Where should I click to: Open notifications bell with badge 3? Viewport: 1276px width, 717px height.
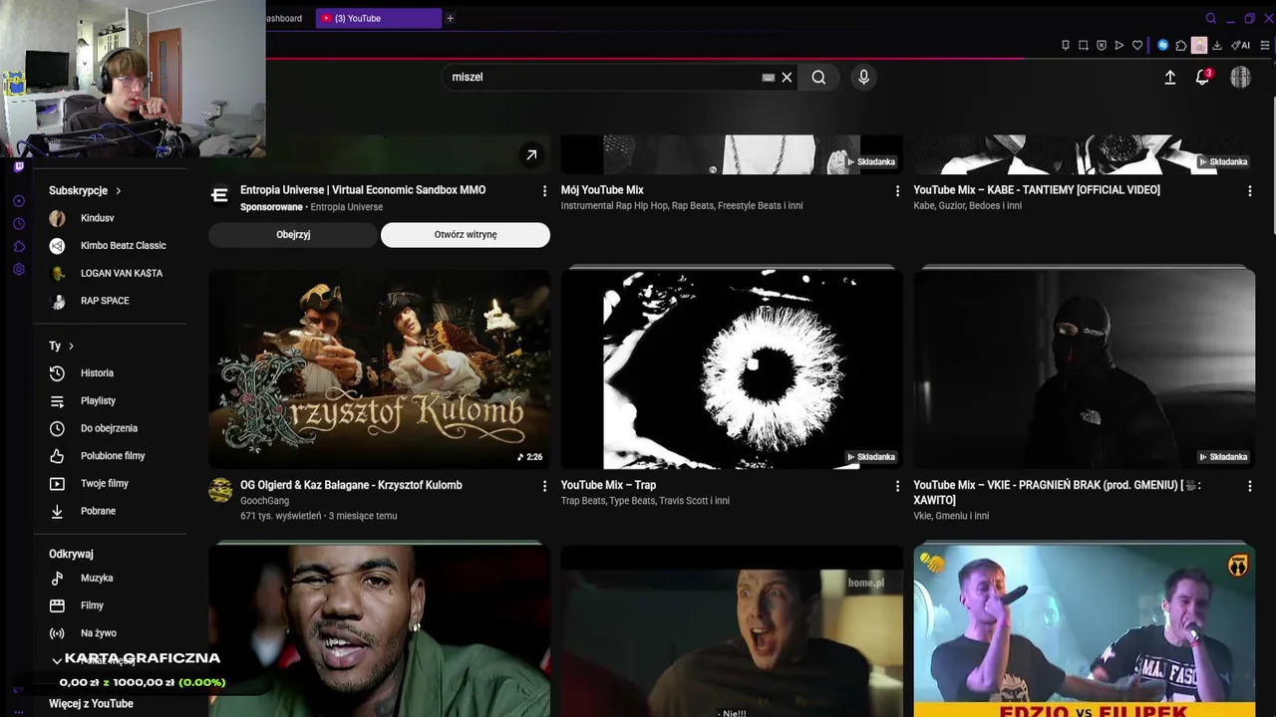pyautogui.click(x=1202, y=77)
